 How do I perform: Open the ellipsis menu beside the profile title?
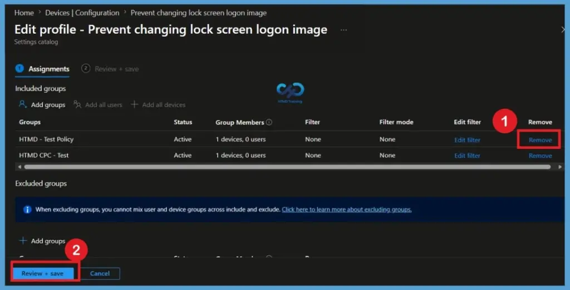click(343, 30)
